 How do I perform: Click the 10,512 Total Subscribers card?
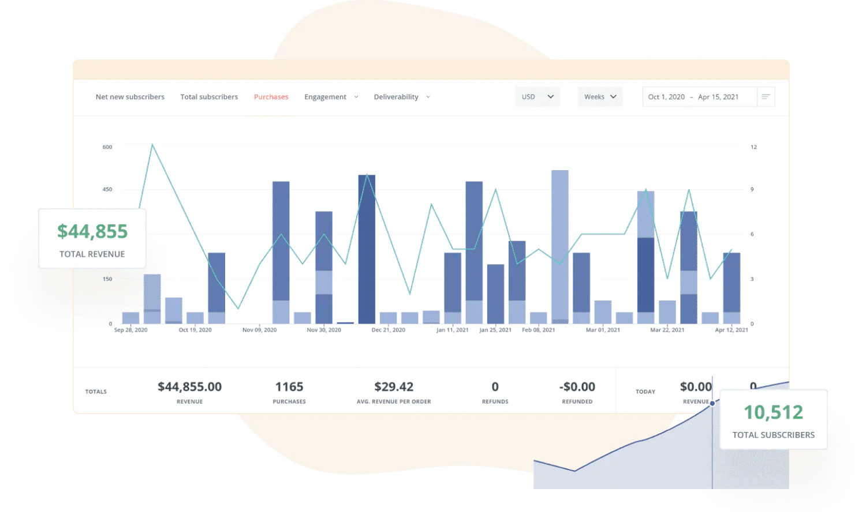pos(773,419)
